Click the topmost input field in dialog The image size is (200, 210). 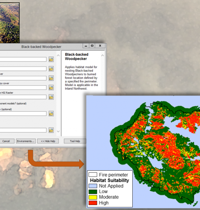point(23,59)
